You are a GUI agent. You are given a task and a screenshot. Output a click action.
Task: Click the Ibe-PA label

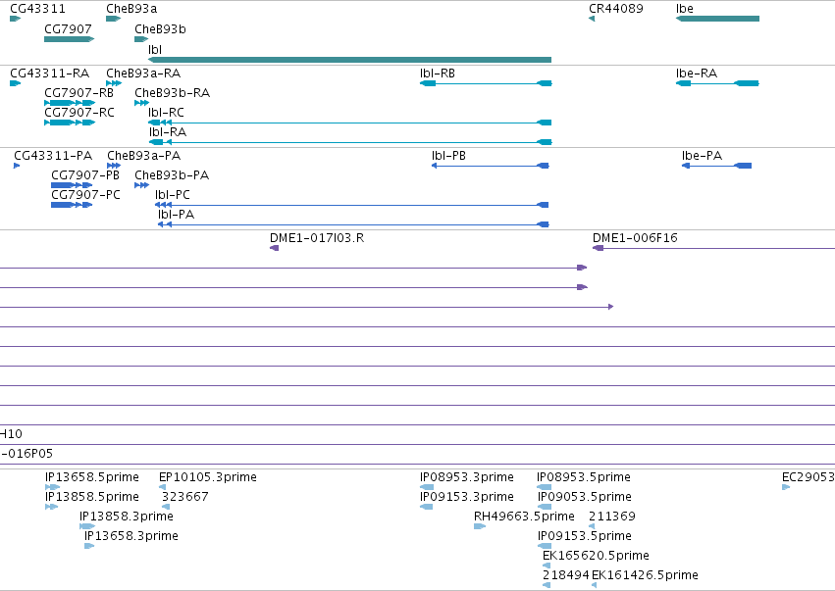tap(702, 155)
